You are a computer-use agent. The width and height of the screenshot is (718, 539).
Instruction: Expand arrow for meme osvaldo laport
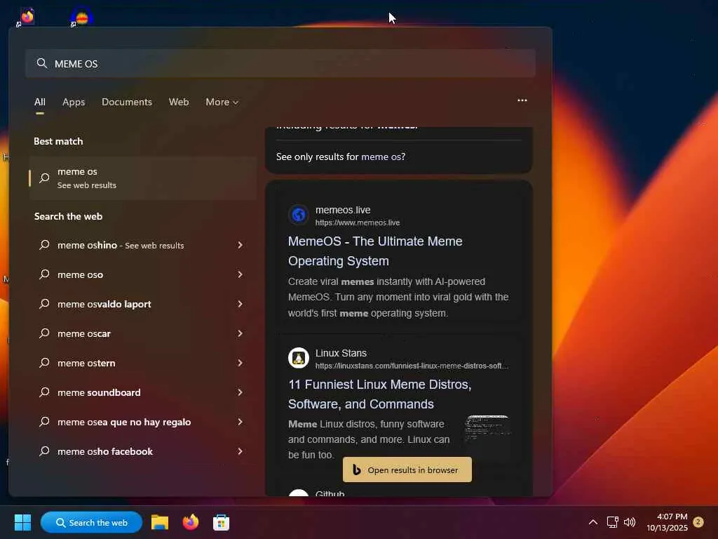[240, 304]
